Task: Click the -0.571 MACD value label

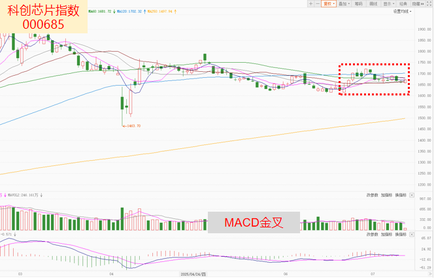Action: click(x=7, y=235)
